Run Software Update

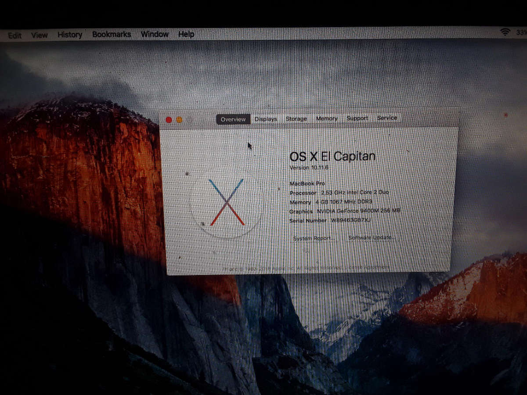coord(371,237)
